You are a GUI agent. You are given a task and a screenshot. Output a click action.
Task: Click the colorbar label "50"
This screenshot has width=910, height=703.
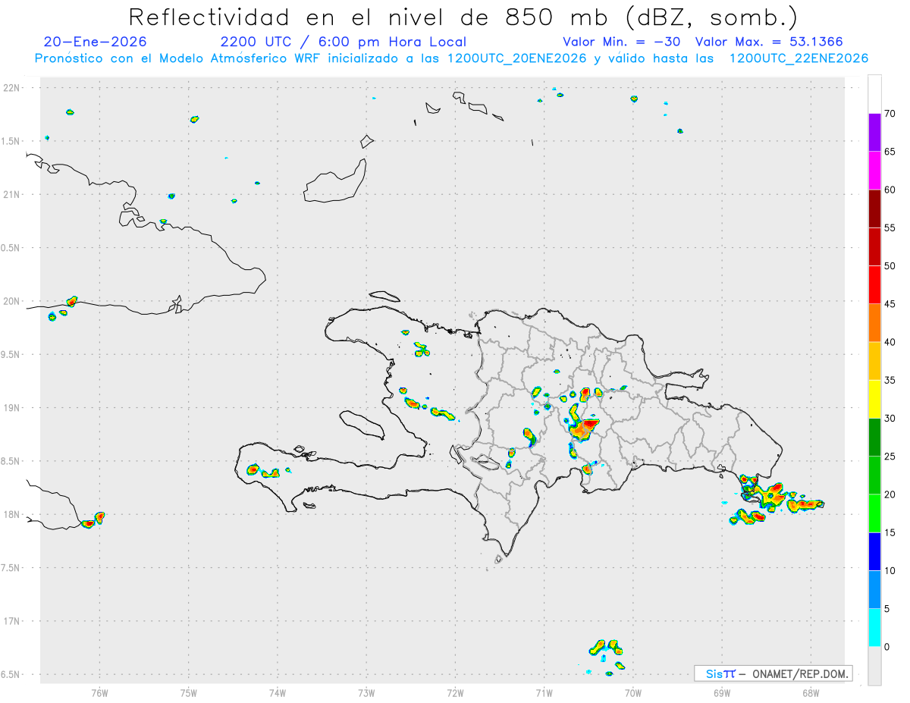pos(890,266)
